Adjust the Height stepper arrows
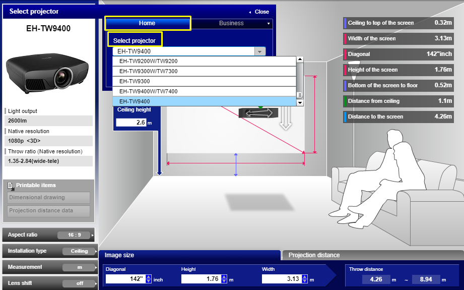 [x=224, y=279]
